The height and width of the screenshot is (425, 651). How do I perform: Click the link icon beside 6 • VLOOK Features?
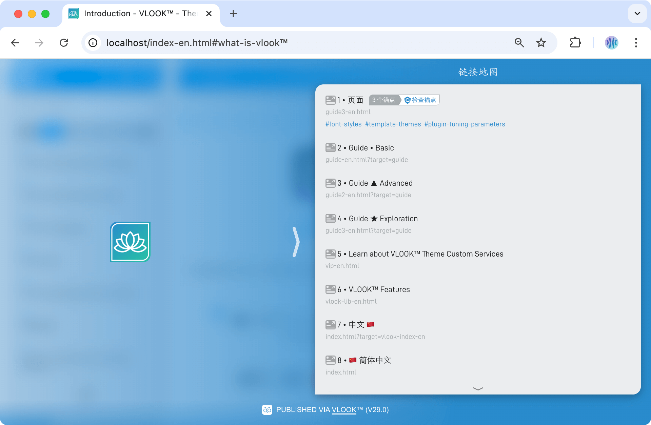tap(330, 289)
